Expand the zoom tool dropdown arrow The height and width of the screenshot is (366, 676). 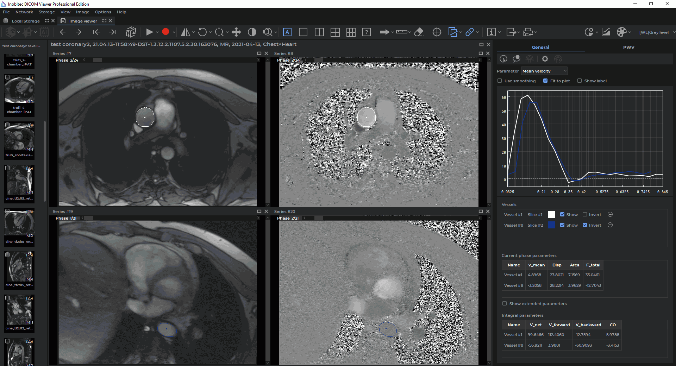coord(276,32)
